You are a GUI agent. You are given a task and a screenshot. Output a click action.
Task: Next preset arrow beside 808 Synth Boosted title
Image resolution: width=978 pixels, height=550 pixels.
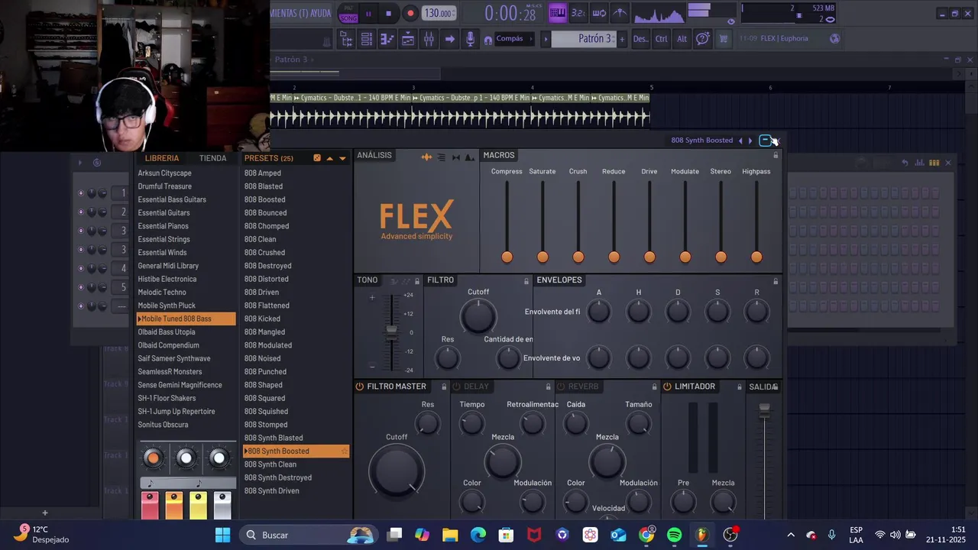pos(750,141)
